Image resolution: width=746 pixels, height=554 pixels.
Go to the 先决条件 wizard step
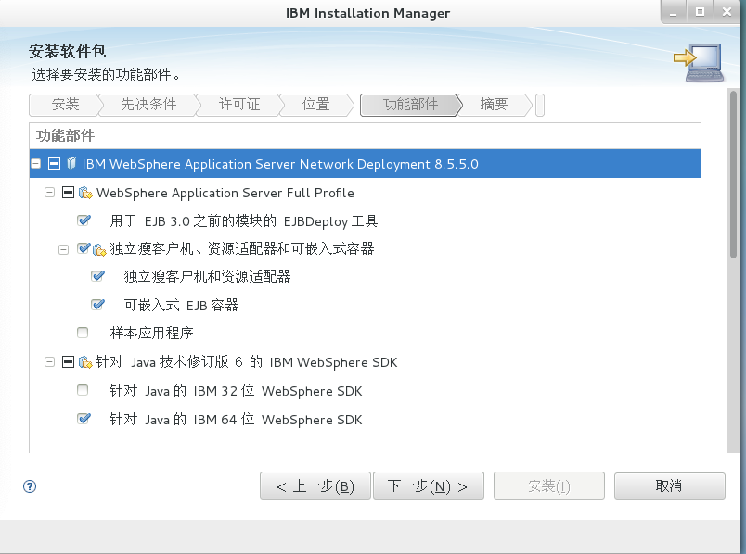click(x=148, y=105)
